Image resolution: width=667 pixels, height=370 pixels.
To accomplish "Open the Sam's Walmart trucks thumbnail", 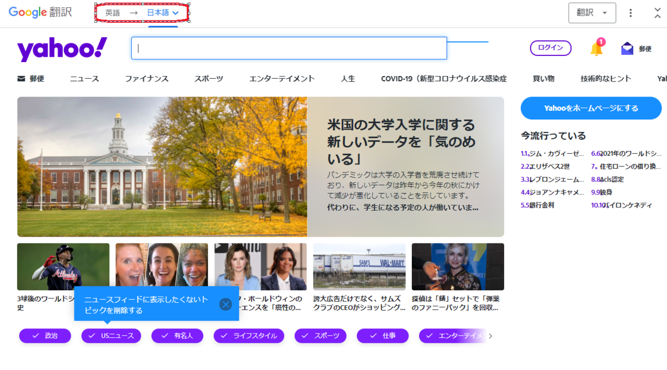I will [x=359, y=267].
